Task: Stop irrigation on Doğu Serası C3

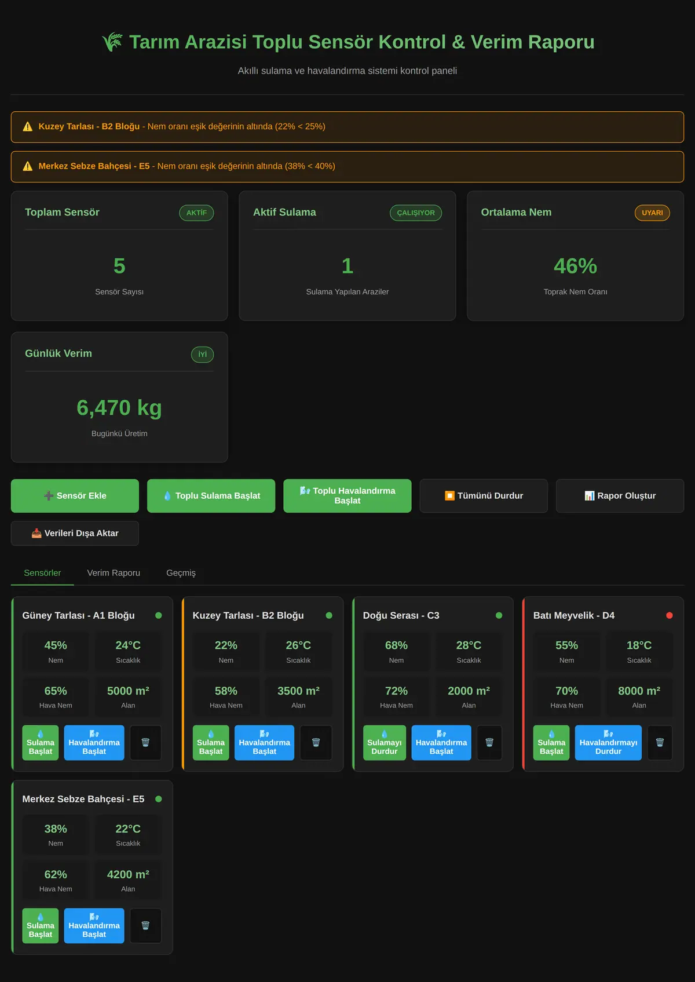Action: [385, 743]
